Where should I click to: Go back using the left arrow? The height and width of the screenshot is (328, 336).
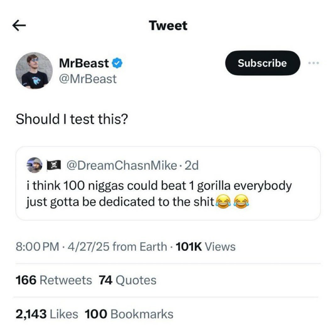(x=19, y=25)
